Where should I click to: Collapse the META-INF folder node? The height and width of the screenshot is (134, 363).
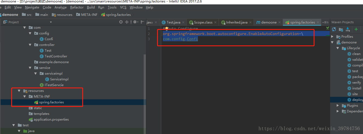coord(24,97)
